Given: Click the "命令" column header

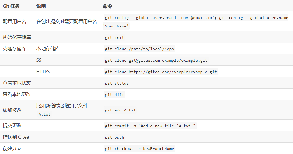Looking at the screenshot, I should 107,6.
